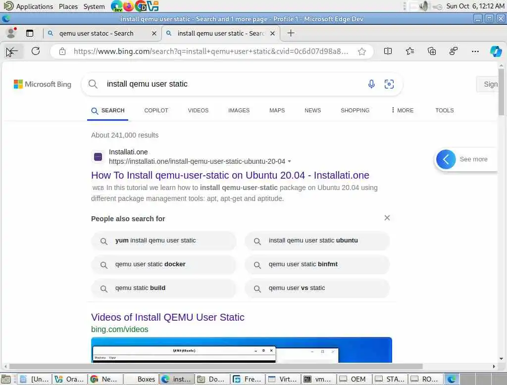Screen dimensions: 507x385
Task: Open the Applications menu in top panel
Action: (x=29, y=6)
